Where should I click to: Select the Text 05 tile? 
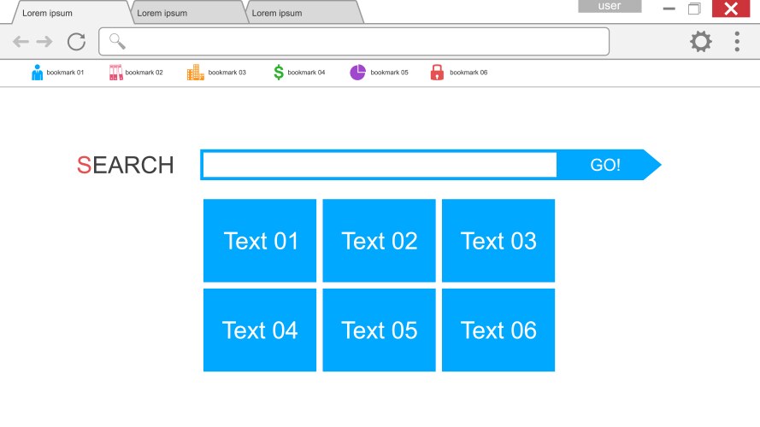point(379,330)
